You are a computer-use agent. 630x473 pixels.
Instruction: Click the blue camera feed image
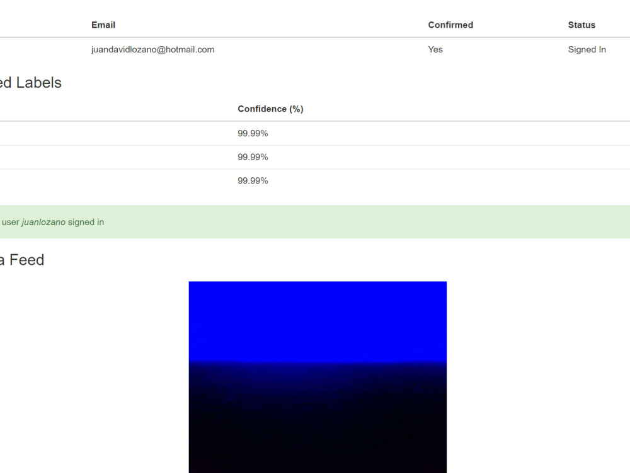click(318, 377)
